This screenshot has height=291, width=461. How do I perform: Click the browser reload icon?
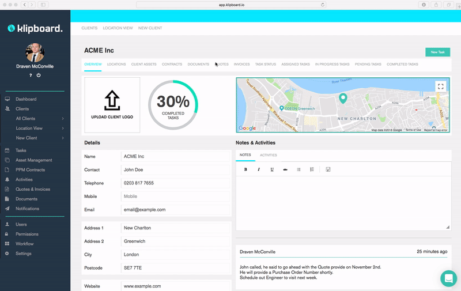coord(323,5)
